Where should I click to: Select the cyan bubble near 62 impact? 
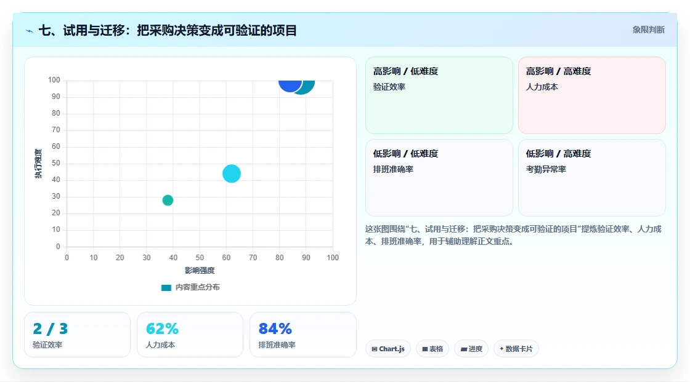232,173
